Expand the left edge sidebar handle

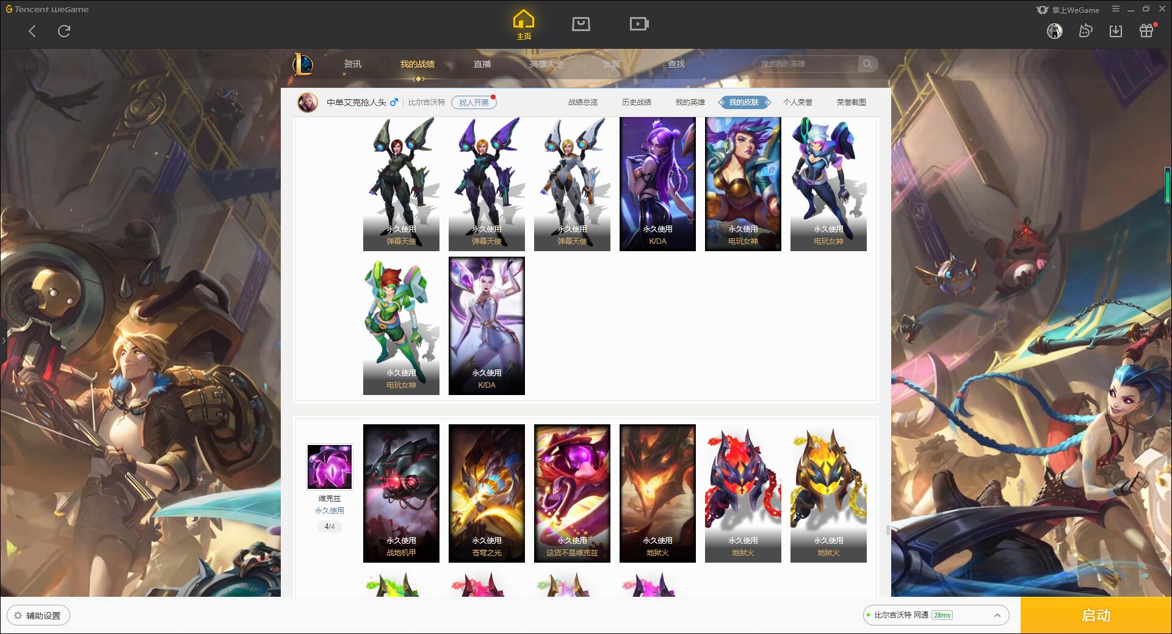[x=3, y=340]
